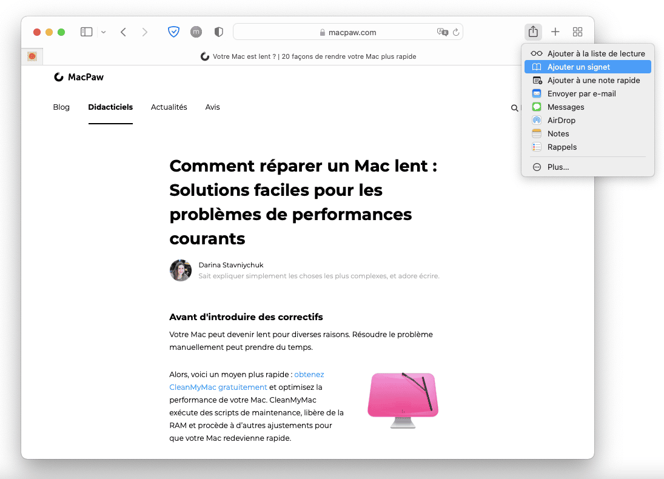Go back with the back arrow
The width and height of the screenshot is (664, 479).
[x=123, y=32]
